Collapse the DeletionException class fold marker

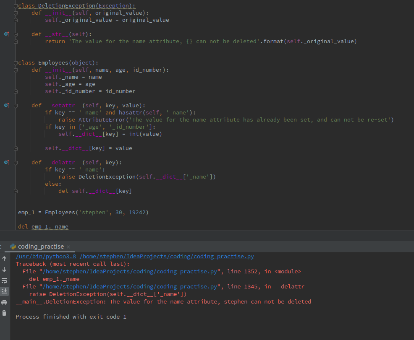tap(16, 5)
